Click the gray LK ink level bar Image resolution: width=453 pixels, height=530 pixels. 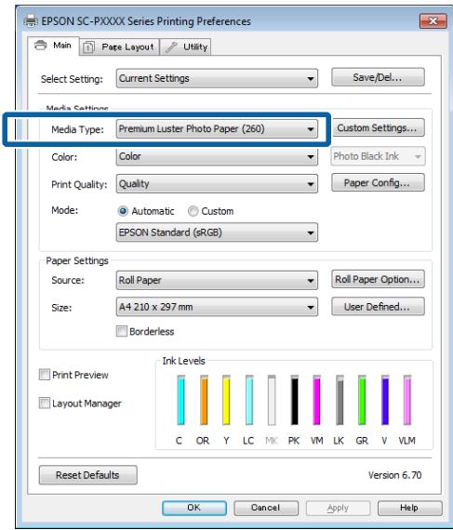(x=340, y=400)
